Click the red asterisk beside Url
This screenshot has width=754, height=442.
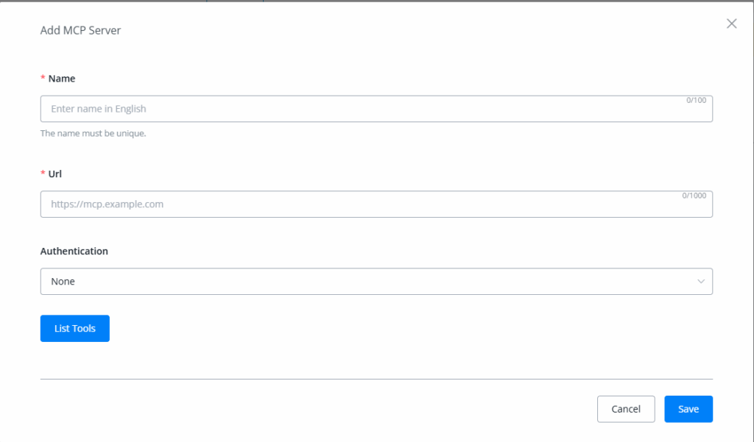(x=43, y=174)
